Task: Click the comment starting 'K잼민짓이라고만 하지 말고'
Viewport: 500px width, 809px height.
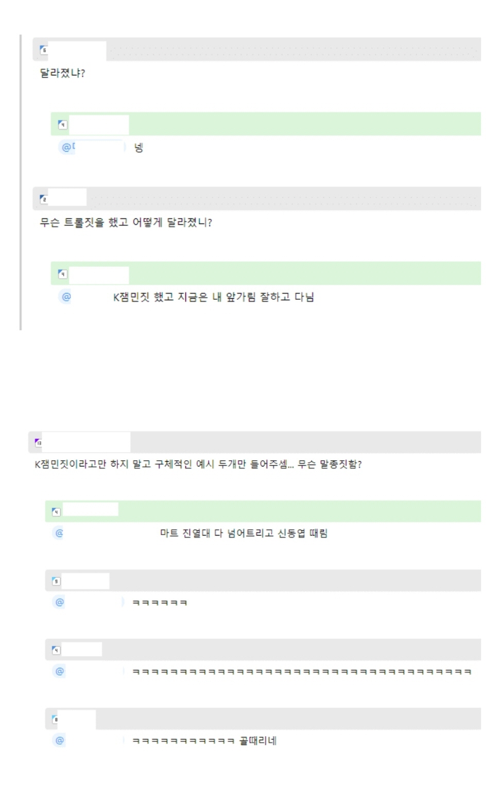Action: coord(198,464)
